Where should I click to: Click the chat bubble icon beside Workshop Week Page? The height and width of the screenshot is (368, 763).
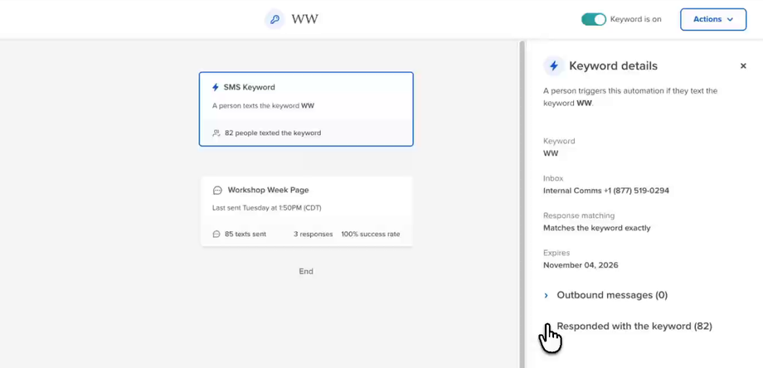218,191
